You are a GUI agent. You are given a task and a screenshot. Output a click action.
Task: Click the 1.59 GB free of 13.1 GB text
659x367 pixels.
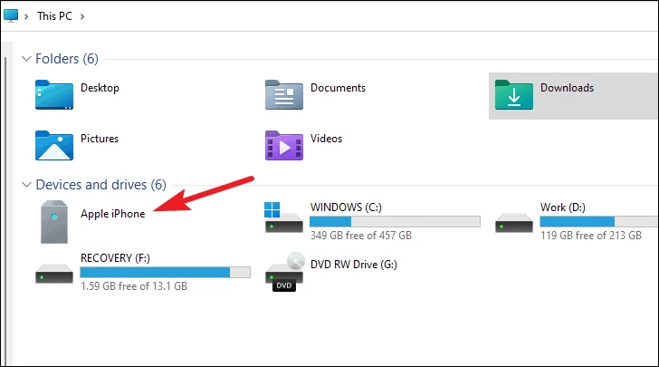(x=134, y=286)
